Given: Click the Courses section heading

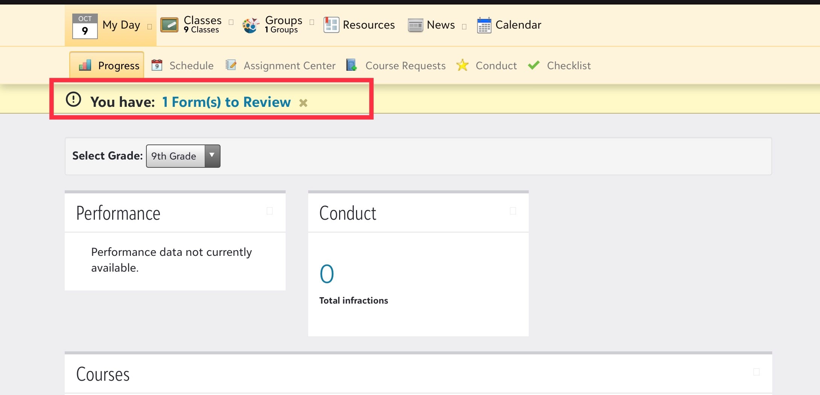Looking at the screenshot, I should (x=103, y=374).
